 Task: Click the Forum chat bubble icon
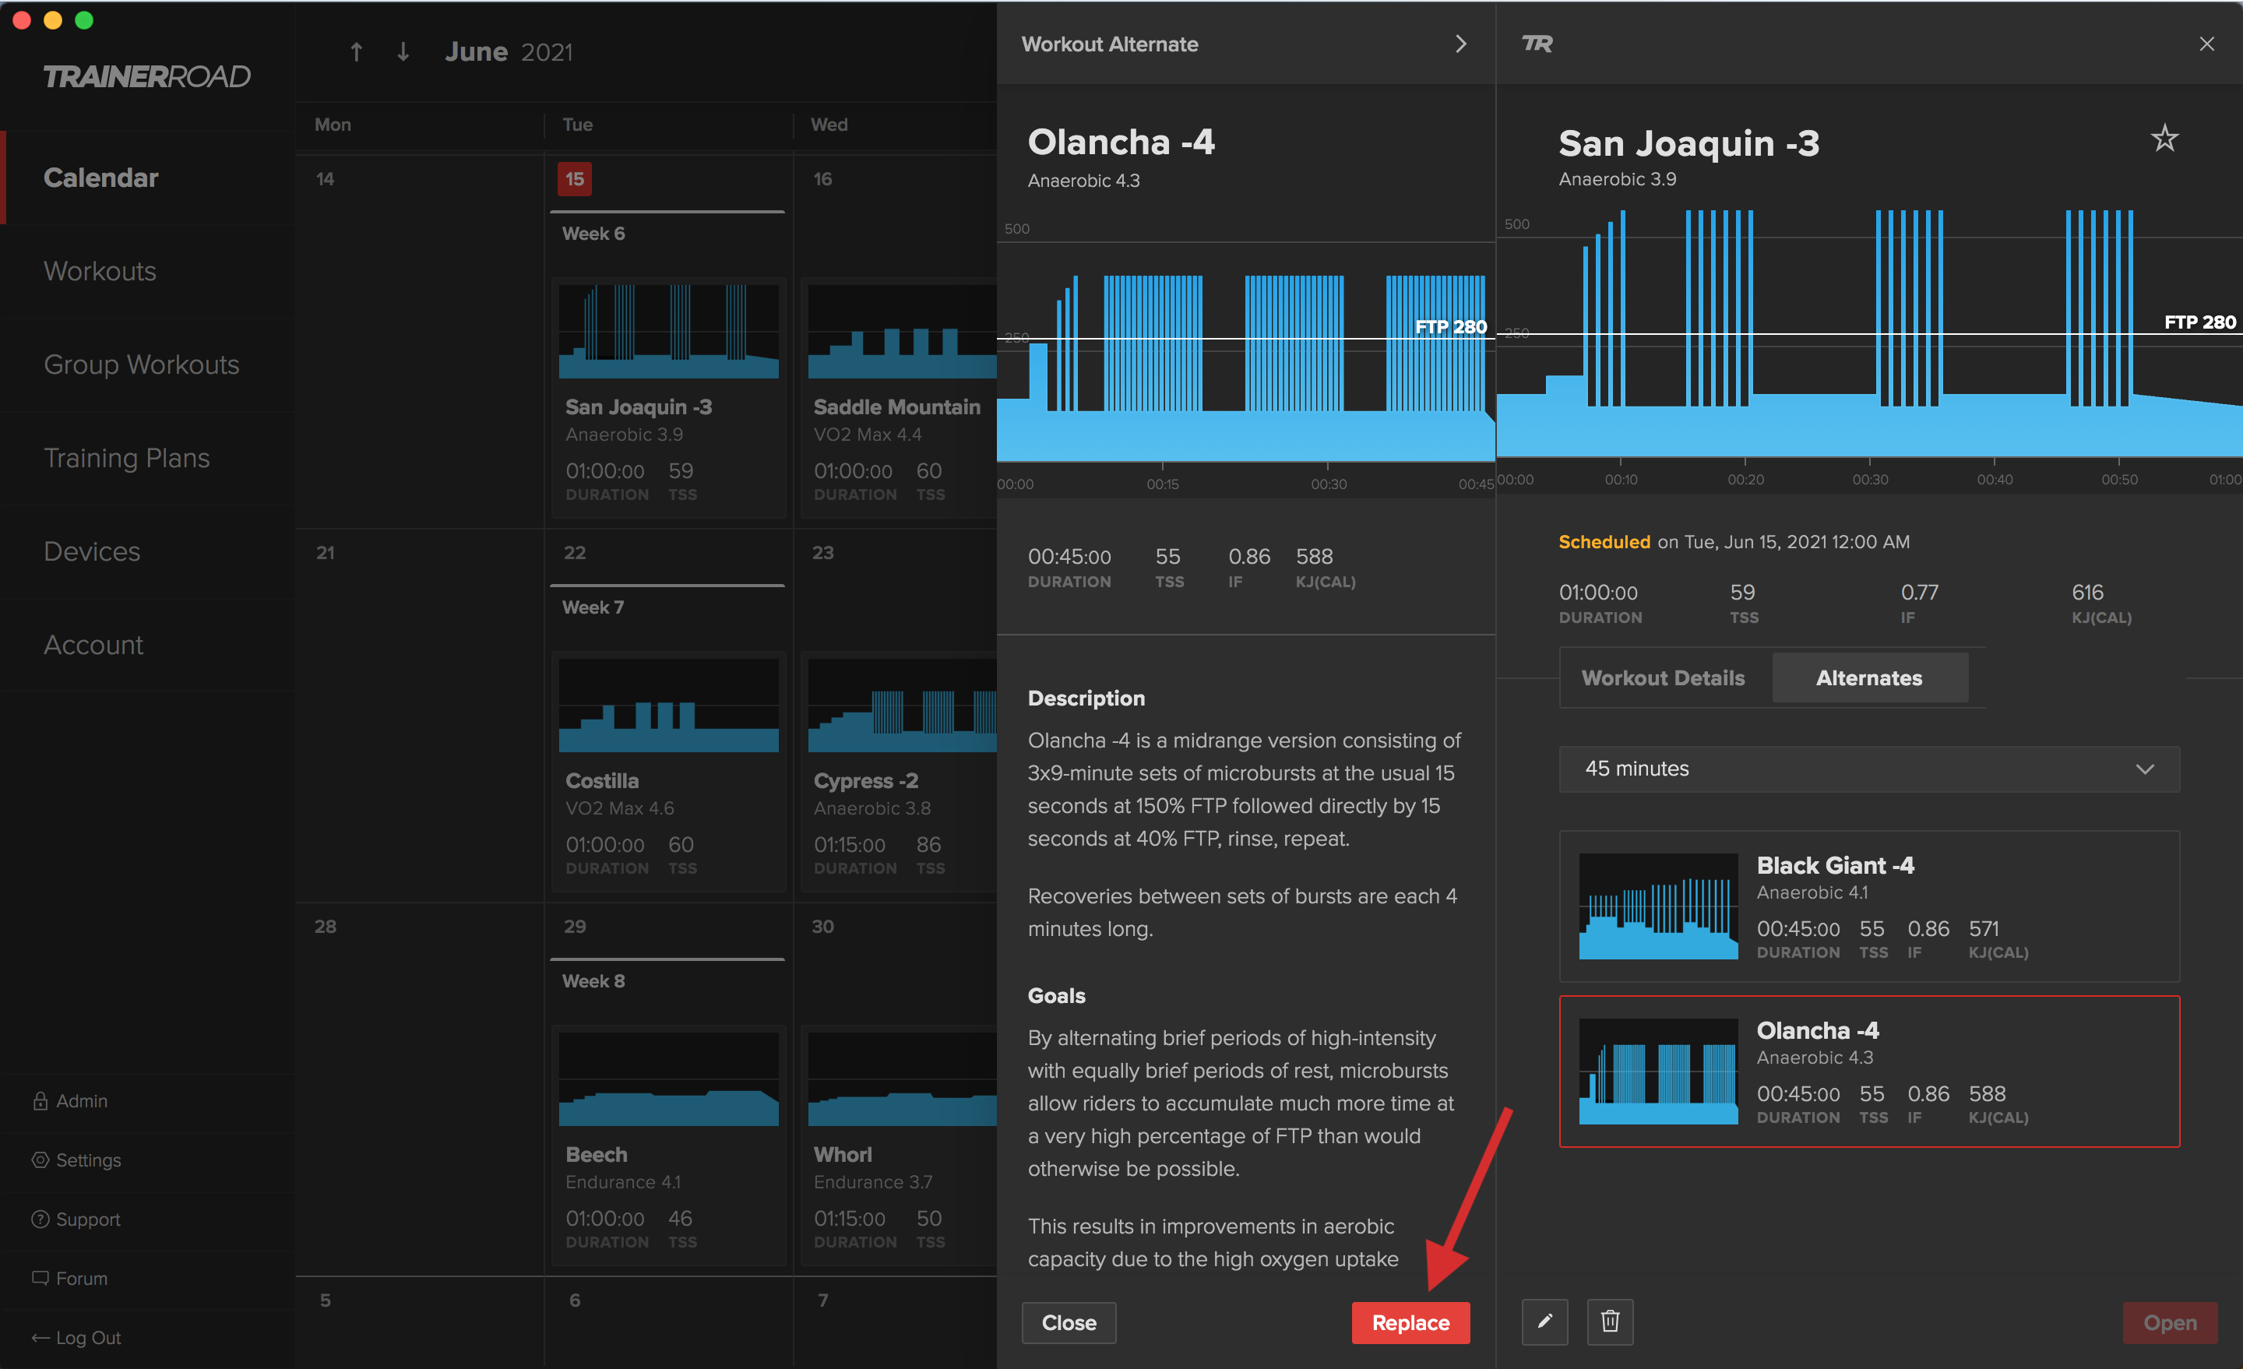point(40,1278)
